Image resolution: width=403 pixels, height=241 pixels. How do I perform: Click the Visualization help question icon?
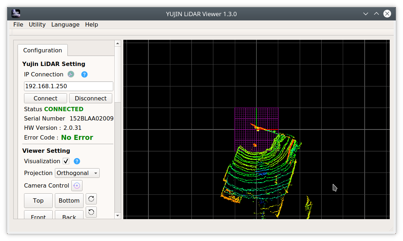coord(77,161)
